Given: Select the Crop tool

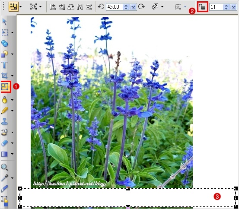Looking at the screenshot, I should [4, 76].
